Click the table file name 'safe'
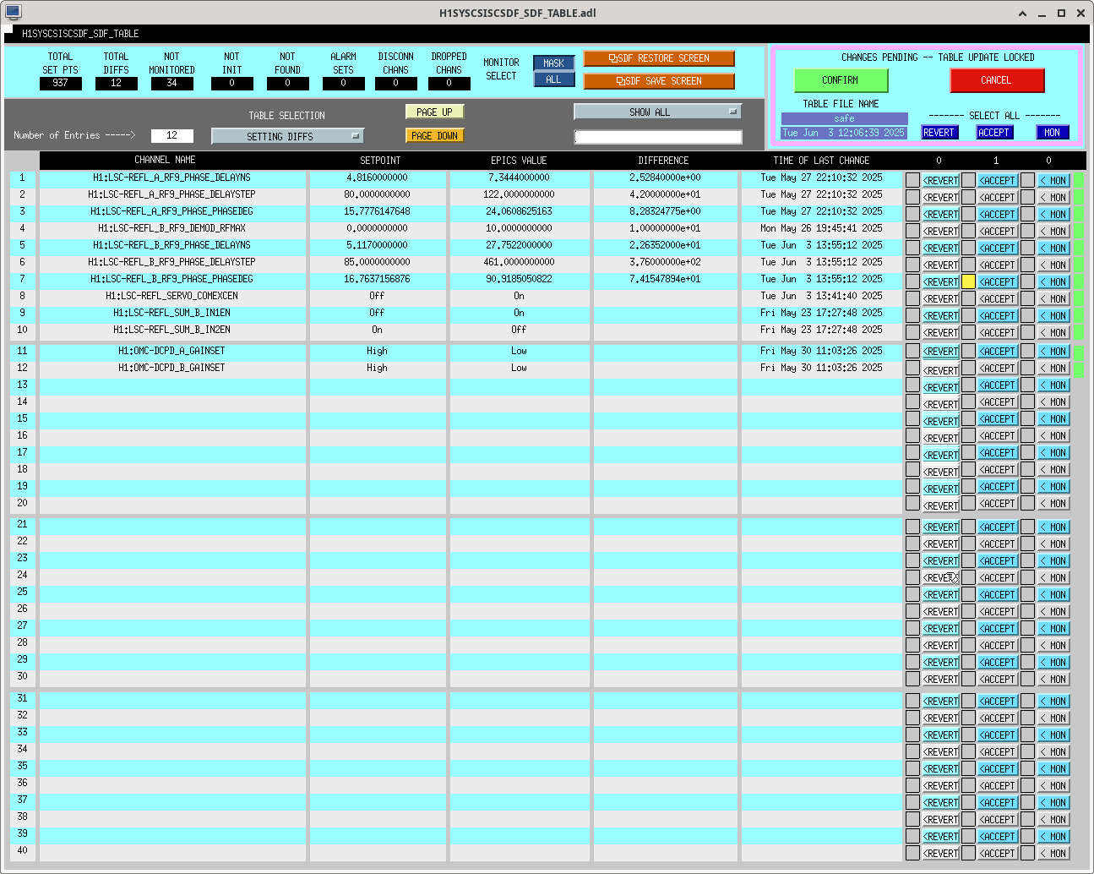This screenshot has height=874, width=1094. point(844,118)
